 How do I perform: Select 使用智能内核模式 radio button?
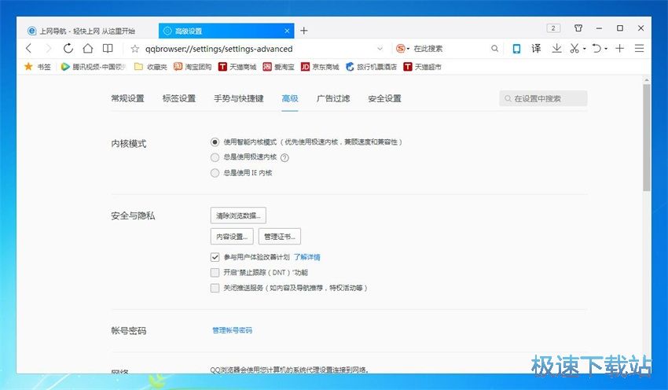[215, 142]
